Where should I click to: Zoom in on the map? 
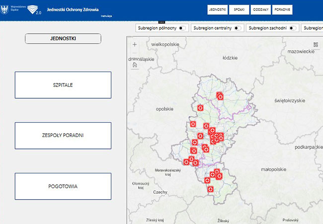(134, 44)
